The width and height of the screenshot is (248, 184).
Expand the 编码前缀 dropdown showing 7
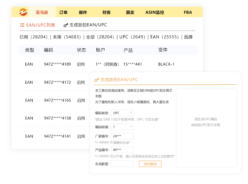pos(122,127)
